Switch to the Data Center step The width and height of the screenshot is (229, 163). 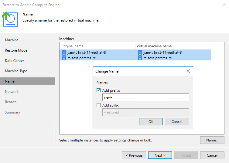(15, 61)
